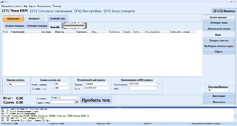Viewport: 237px width, 126px height.
Task: Click the barcode scanner icon field
Action: coord(74,26)
